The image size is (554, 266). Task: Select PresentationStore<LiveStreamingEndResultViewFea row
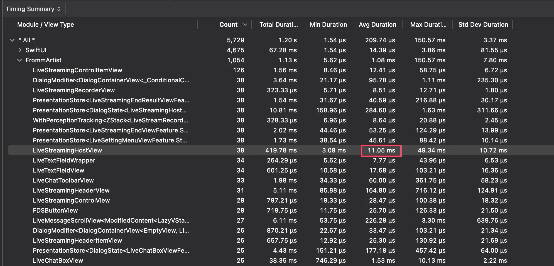coord(281,100)
